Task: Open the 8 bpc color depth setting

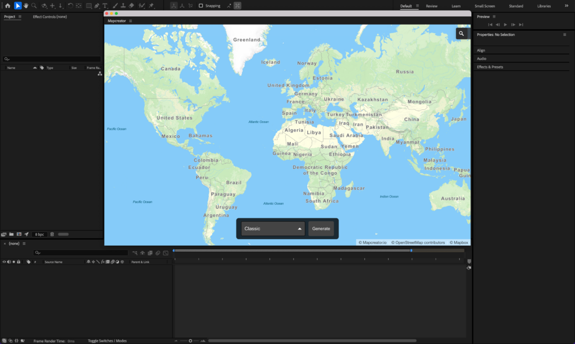Action: 39,234
